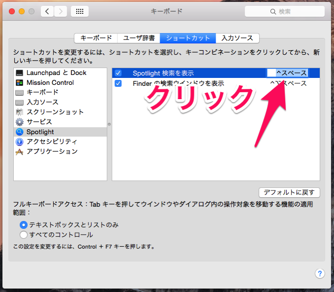The image size is (334, 292).
Task: Click the 検索 search field
Action: 285,11
